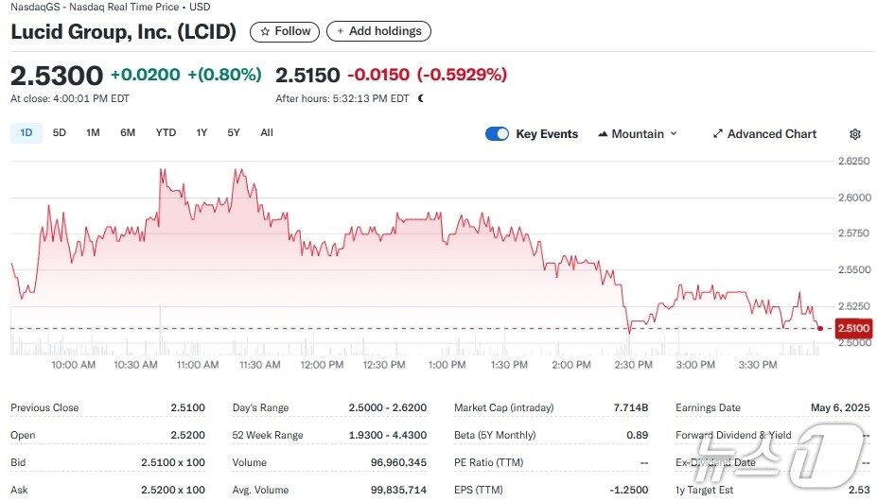
Task: Open the Advanced Chart link
Action: [771, 134]
